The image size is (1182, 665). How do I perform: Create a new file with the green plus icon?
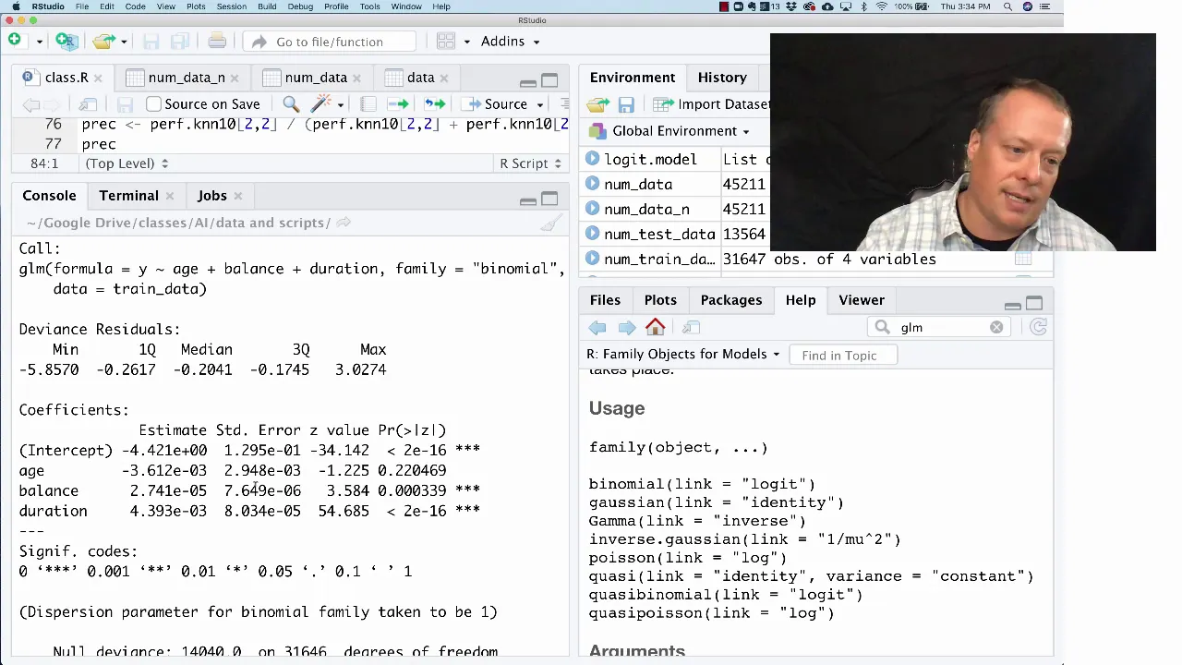[15, 41]
